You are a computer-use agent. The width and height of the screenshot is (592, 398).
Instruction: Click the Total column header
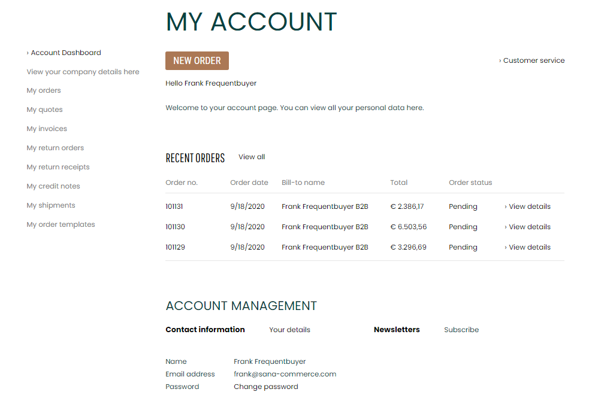click(x=398, y=183)
